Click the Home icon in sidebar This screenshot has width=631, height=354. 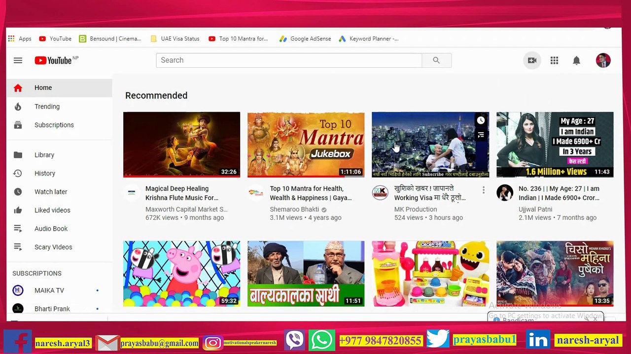click(x=18, y=88)
